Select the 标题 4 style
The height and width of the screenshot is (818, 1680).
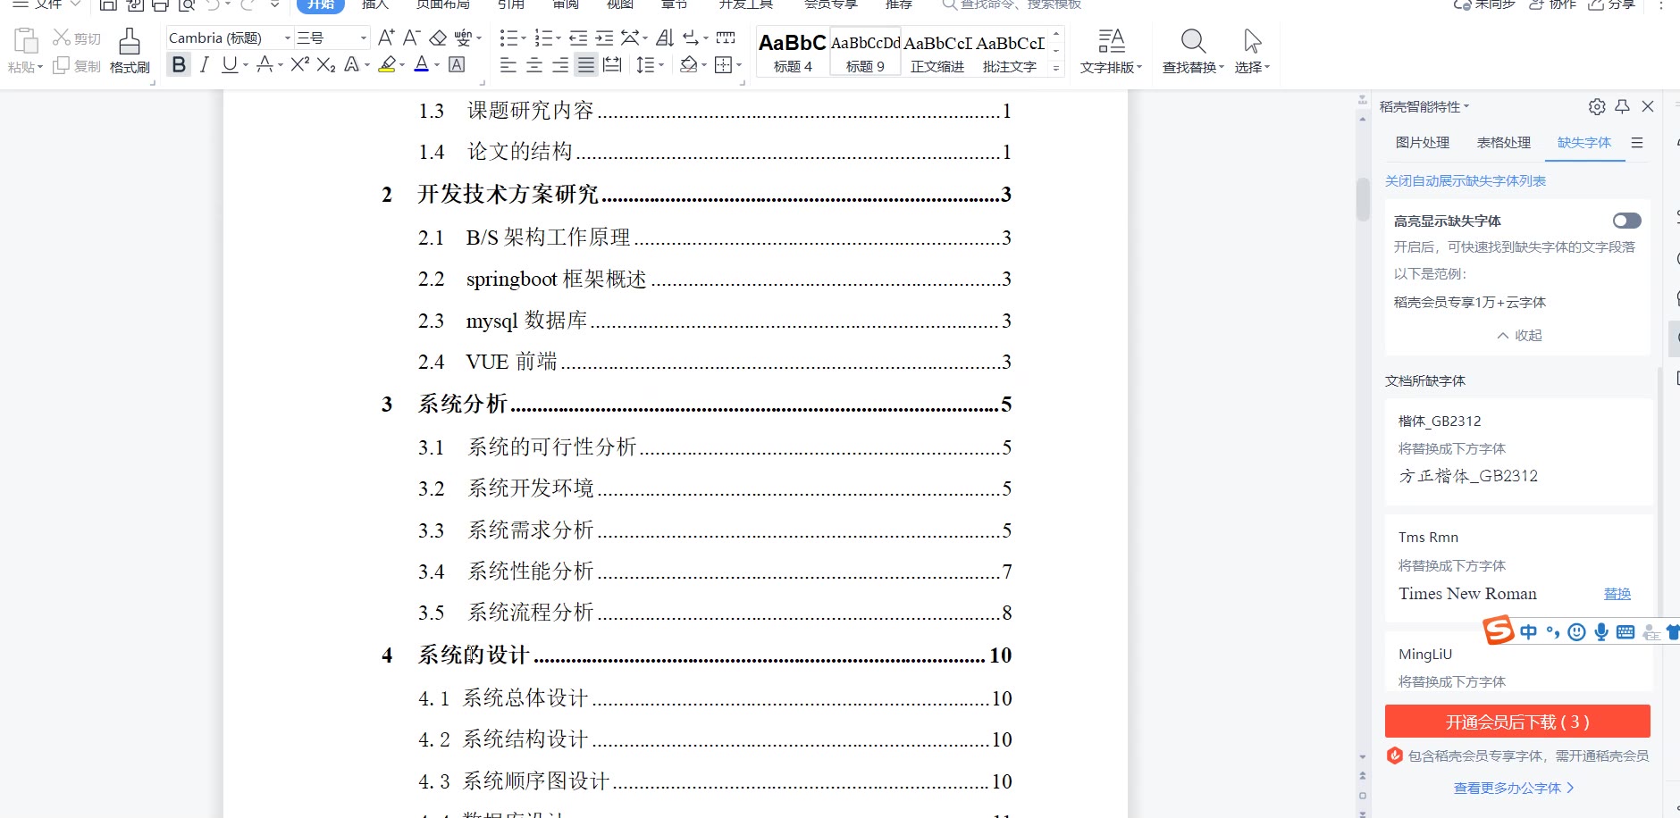click(x=793, y=52)
